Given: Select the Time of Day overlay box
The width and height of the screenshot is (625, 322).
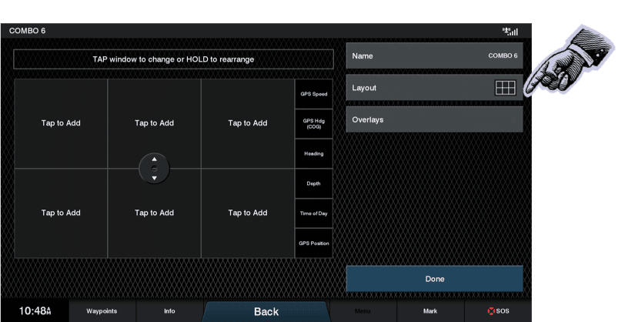Looking at the screenshot, I should tap(314, 213).
